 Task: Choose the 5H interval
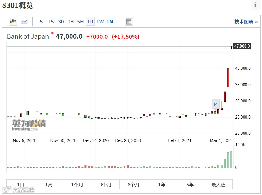click(x=80, y=22)
